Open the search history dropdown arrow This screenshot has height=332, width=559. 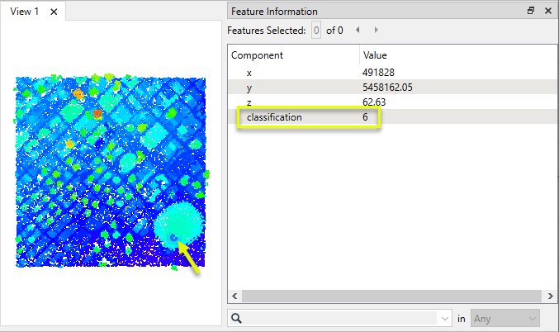pyautogui.click(x=446, y=318)
